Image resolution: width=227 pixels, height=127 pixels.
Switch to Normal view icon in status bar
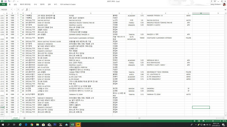tap(195, 121)
